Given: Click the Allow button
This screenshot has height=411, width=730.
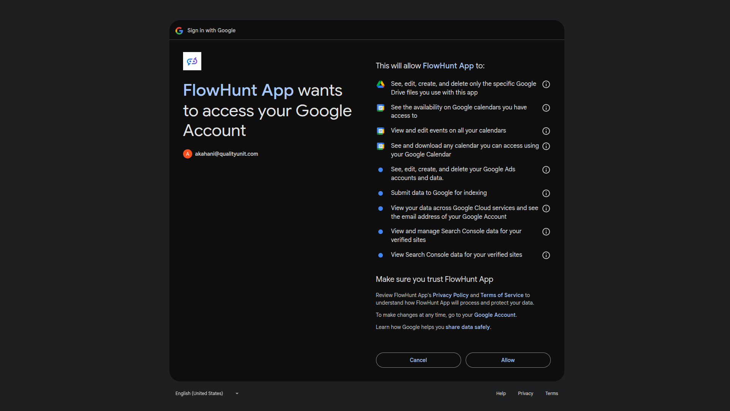Looking at the screenshot, I should 508,360.
